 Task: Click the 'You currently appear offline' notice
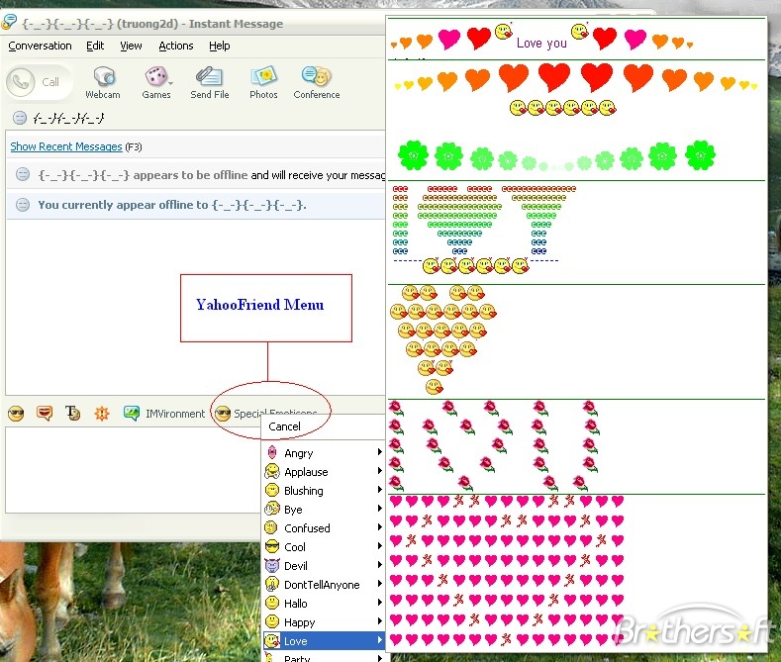[x=196, y=205]
